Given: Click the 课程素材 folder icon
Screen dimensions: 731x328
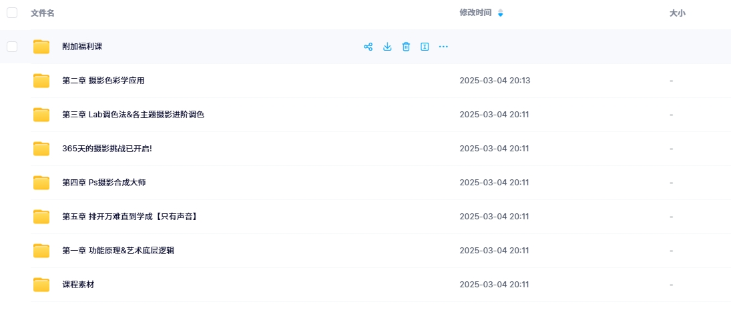Looking at the screenshot, I should coord(41,285).
